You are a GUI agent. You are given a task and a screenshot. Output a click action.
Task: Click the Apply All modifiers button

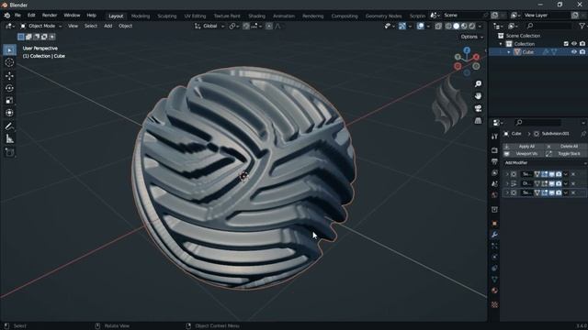point(524,147)
